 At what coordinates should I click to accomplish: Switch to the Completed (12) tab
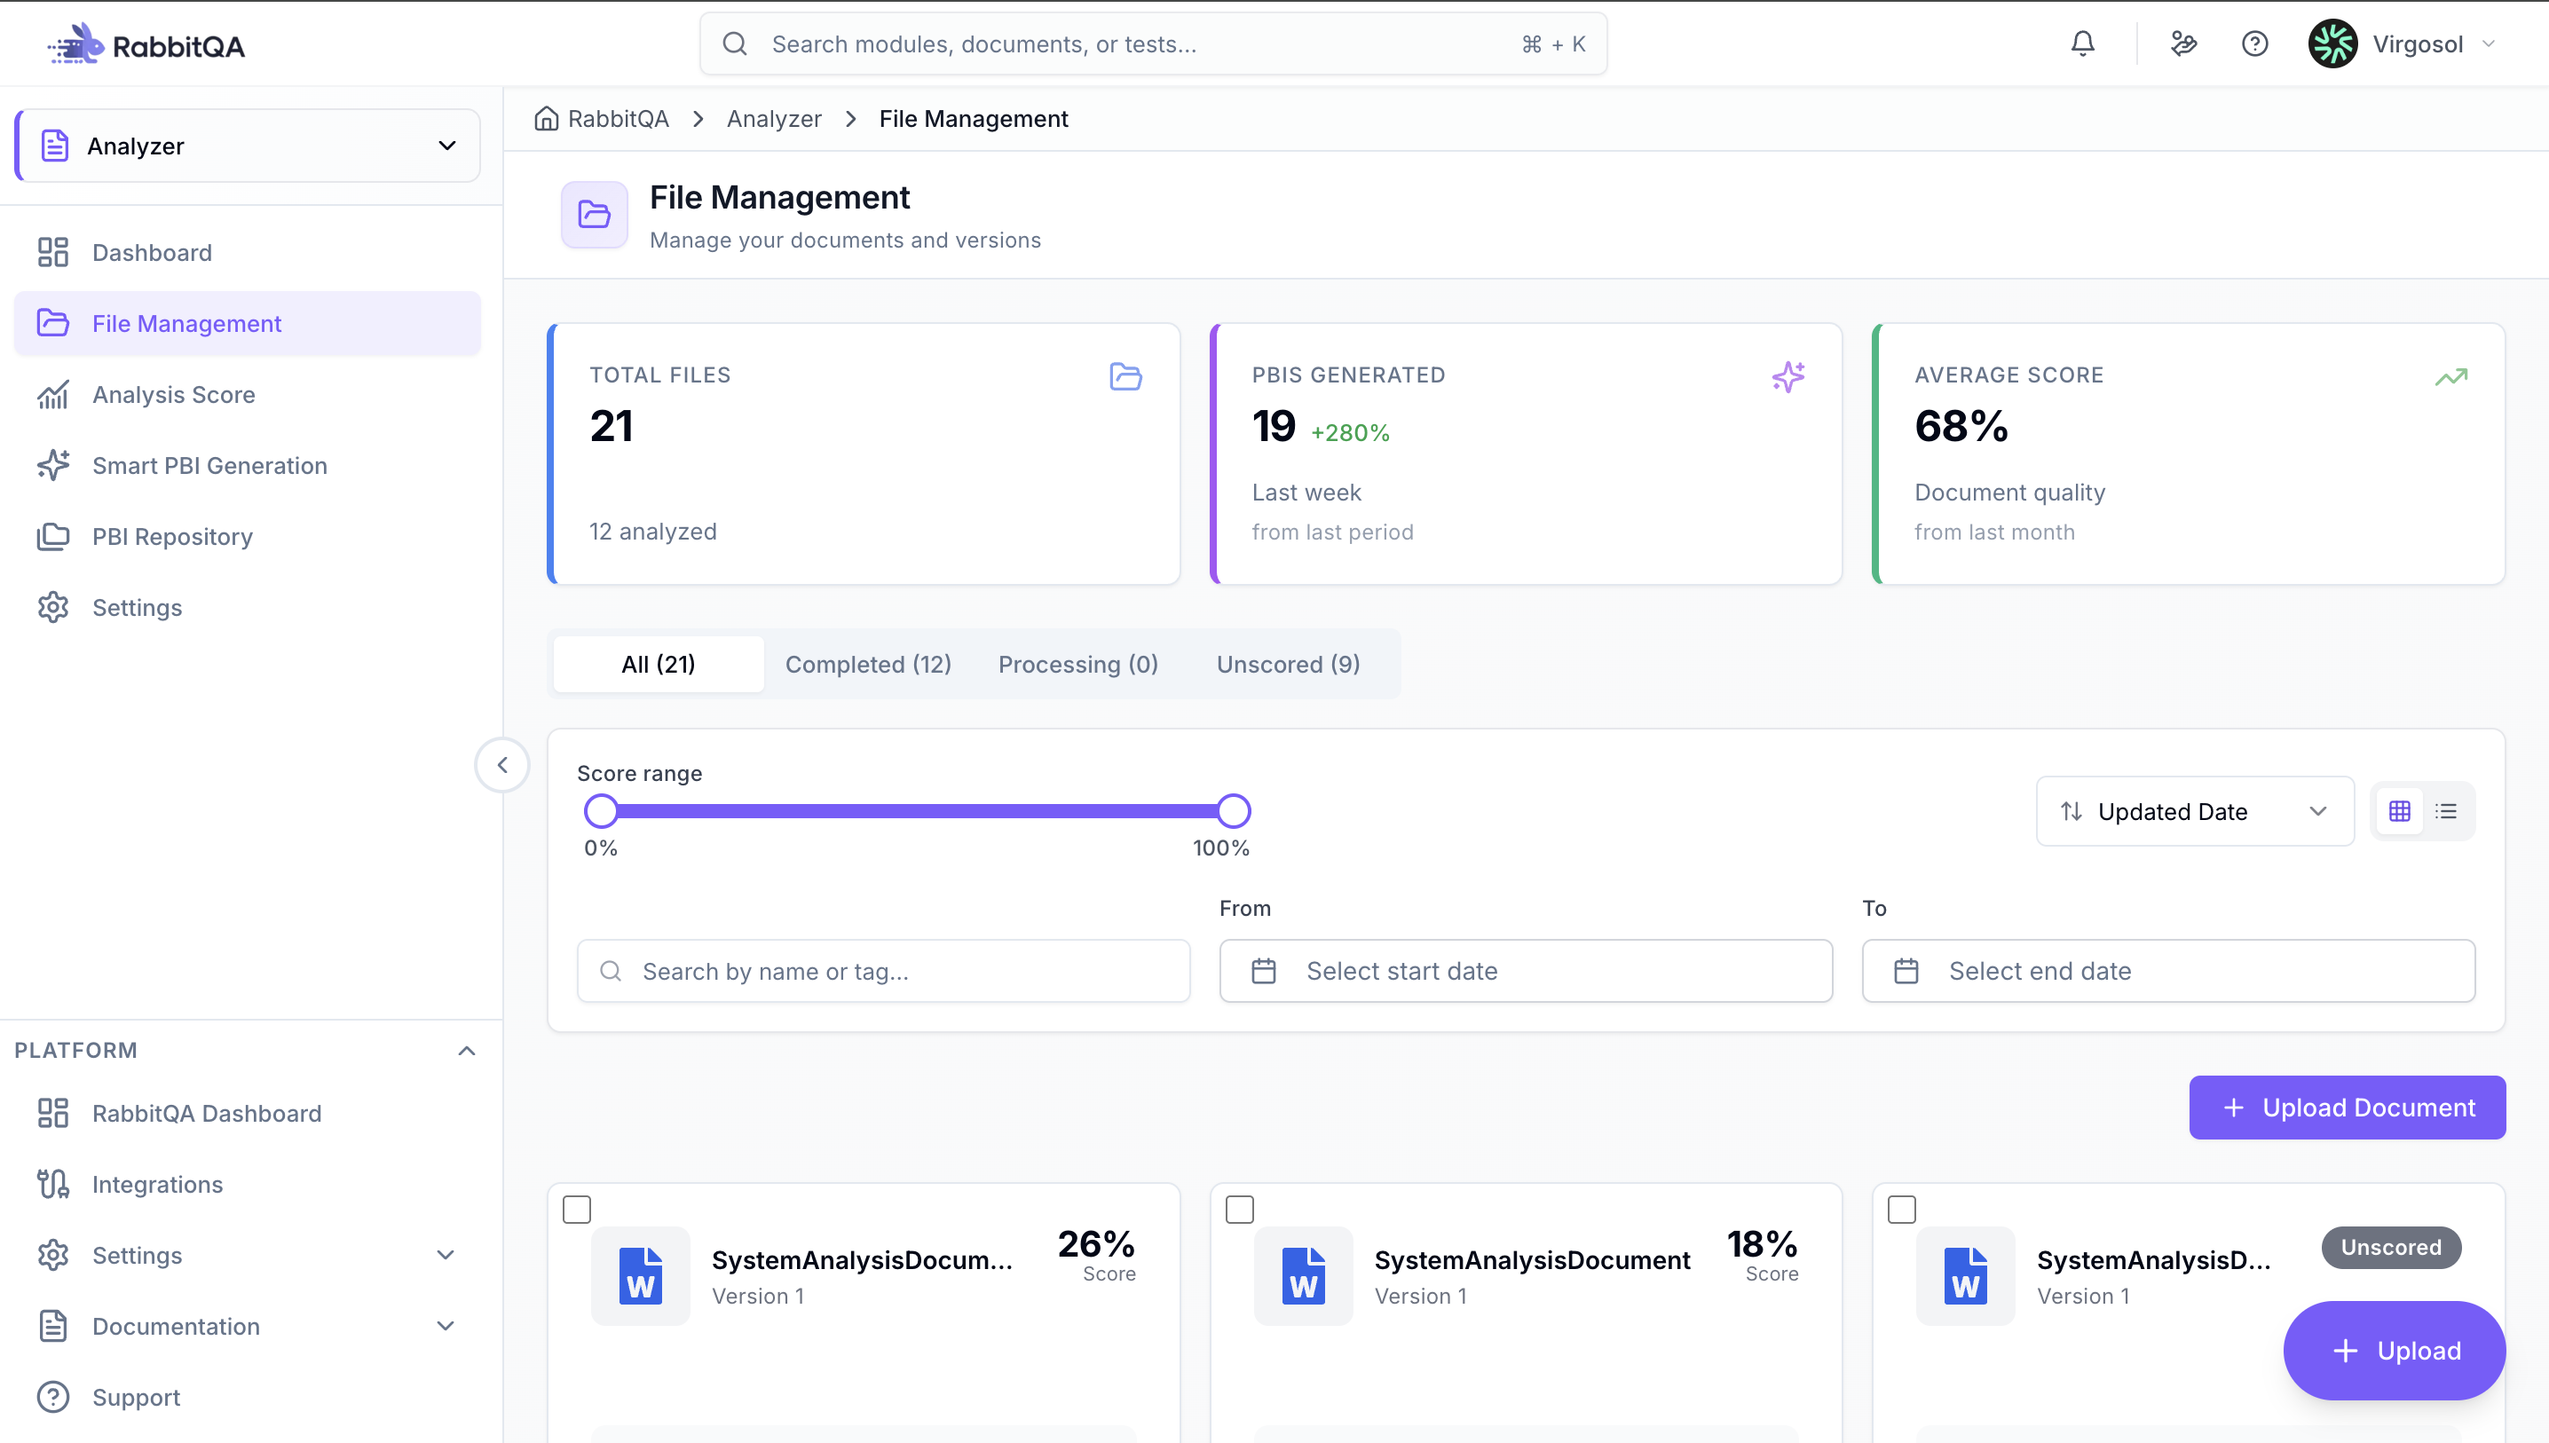click(x=868, y=664)
